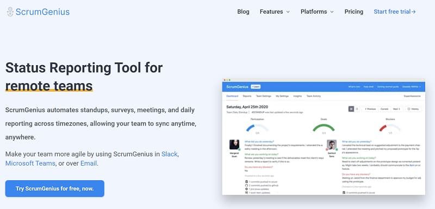Click the Learn badge beside dashboard logo
The width and height of the screenshot is (435, 209).
coord(256,87)
